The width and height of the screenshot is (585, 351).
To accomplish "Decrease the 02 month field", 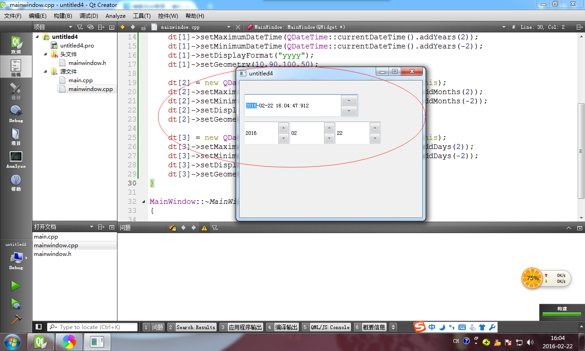I will pos(329,138).
